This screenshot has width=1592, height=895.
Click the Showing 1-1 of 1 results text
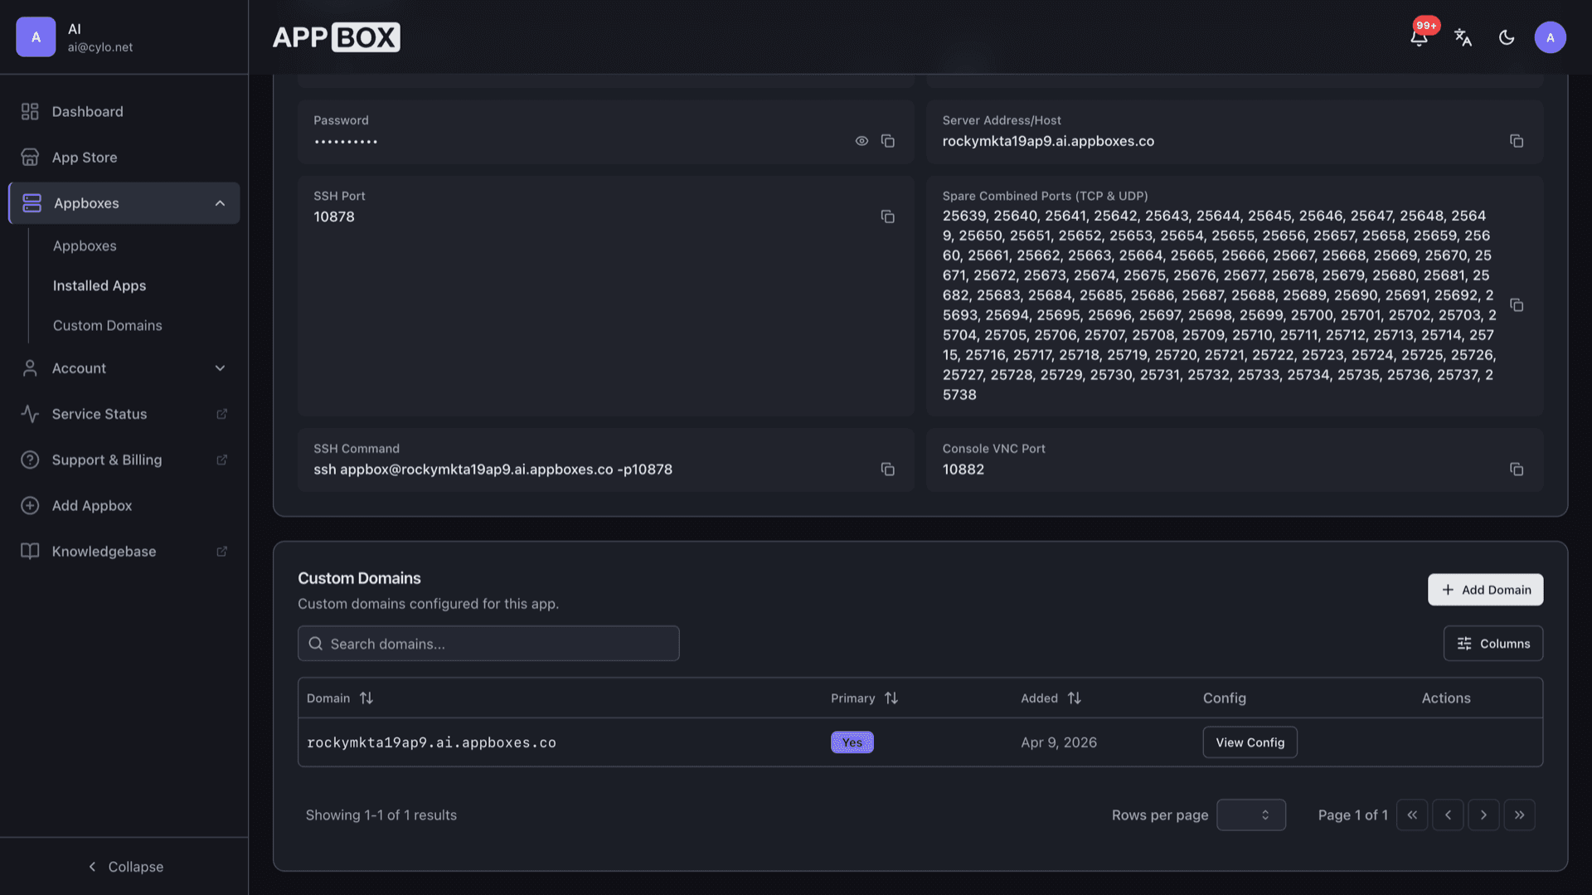(381, 815)
